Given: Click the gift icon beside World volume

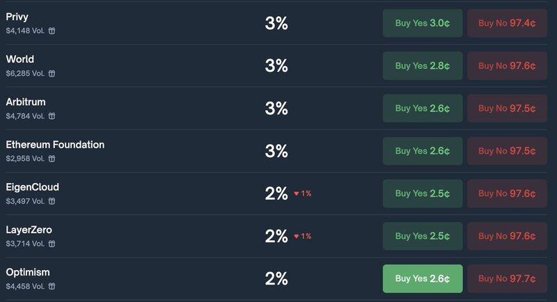Looking at the screenshot, I should point(52,73).
